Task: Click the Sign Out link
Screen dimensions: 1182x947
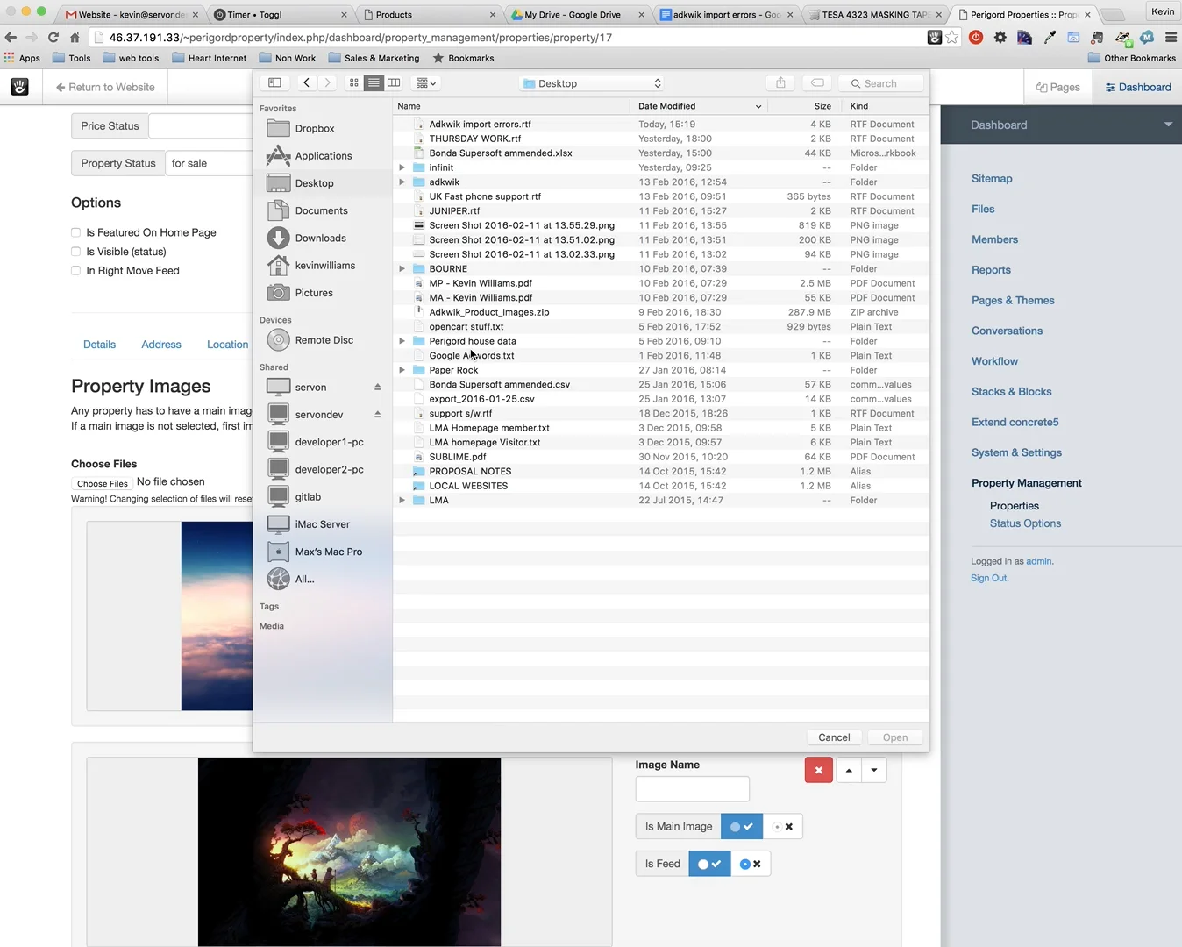Action: pos(989,578)
